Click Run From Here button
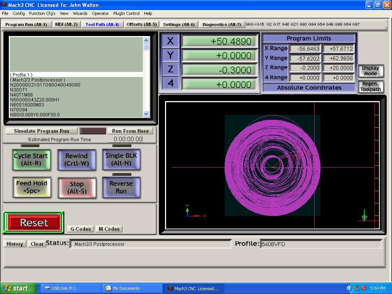392x294 pixels. (130, 131)
